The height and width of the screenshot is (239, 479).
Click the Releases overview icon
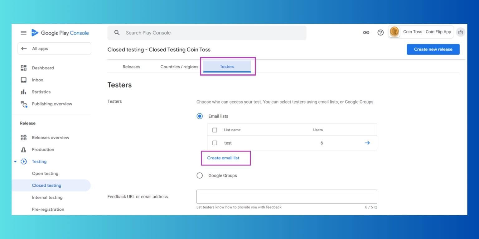[24, 138]
